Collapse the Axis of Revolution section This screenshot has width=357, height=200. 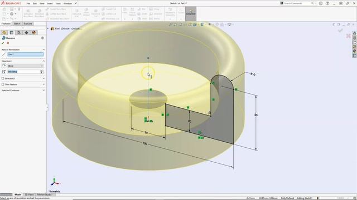[x=44, y=49]
